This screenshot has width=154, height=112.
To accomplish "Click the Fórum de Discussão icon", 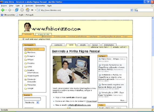I will [26, 79].
